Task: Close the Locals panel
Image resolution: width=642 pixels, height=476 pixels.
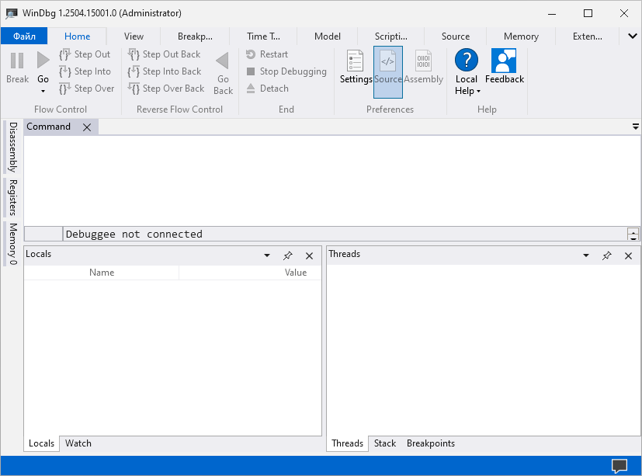Action: click(x=309, y=255)
